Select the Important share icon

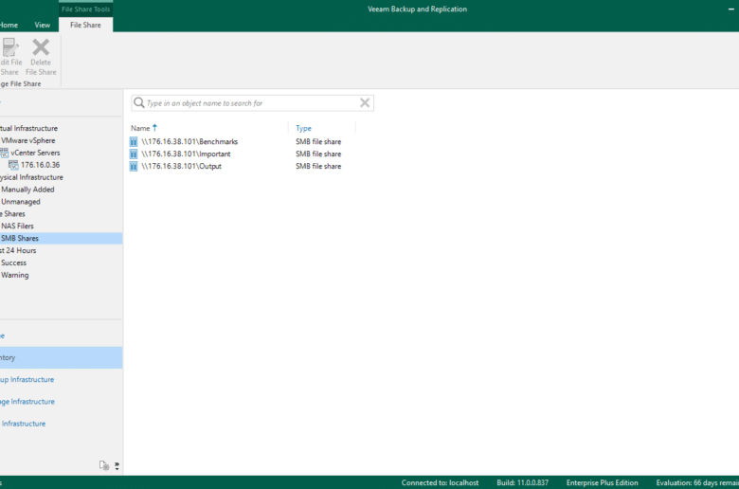134,154
